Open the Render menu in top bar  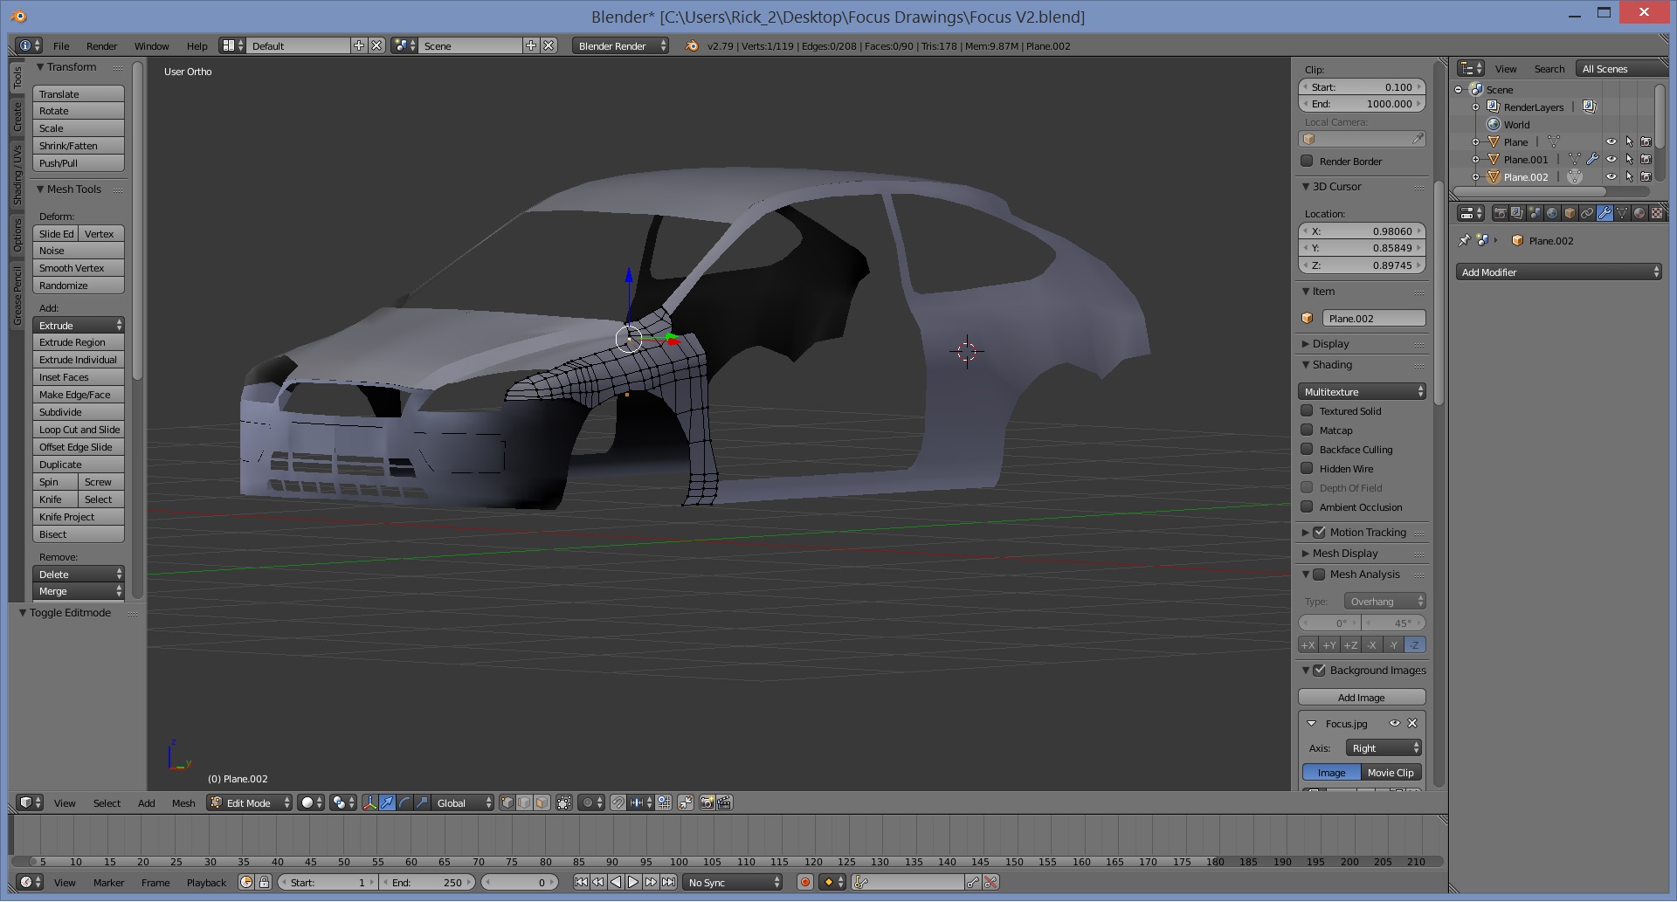tap(101, 46)
